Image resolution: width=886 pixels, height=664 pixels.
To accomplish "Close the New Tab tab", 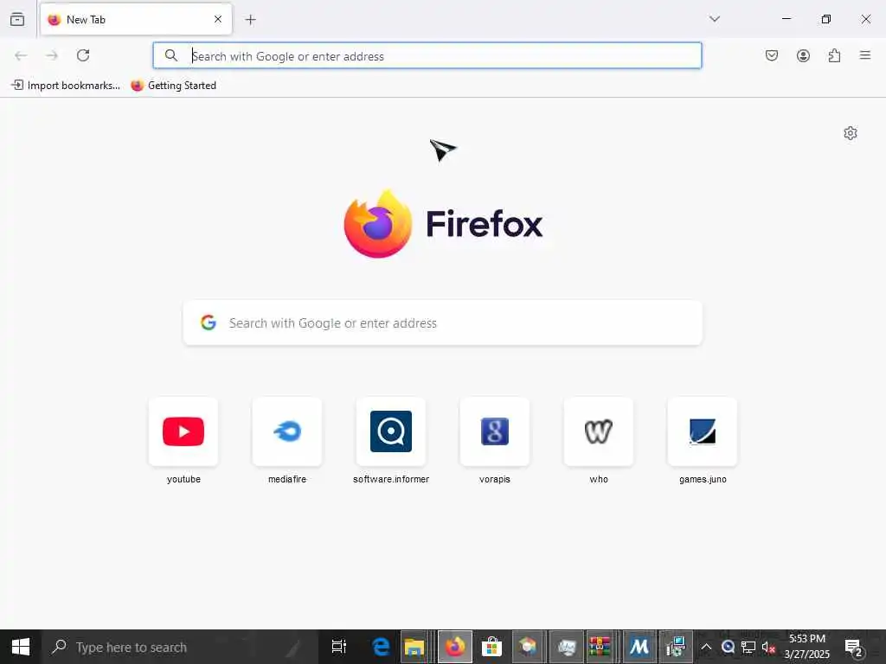I will (x=217, y=19).
